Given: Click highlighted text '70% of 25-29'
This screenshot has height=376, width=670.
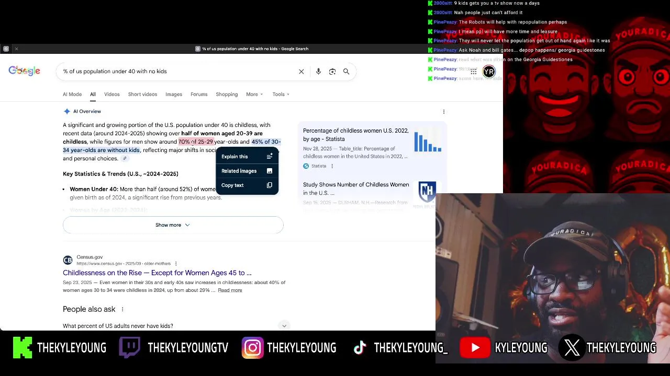Looking at the screenshot, I should (196, 142).
